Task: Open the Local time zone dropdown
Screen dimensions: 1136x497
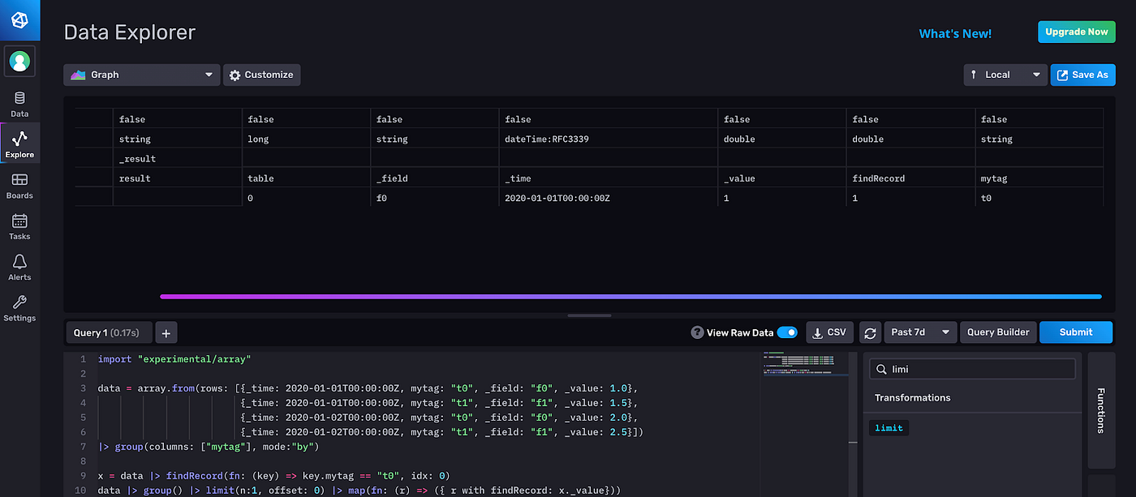Action: tap(1005, 74)
